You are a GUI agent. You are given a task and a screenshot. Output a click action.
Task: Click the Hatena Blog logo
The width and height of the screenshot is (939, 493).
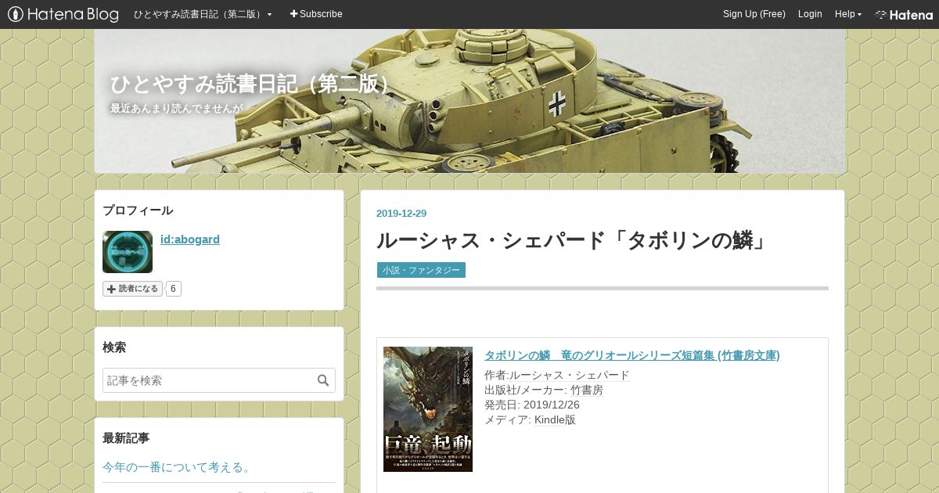[x=63, y=14]
